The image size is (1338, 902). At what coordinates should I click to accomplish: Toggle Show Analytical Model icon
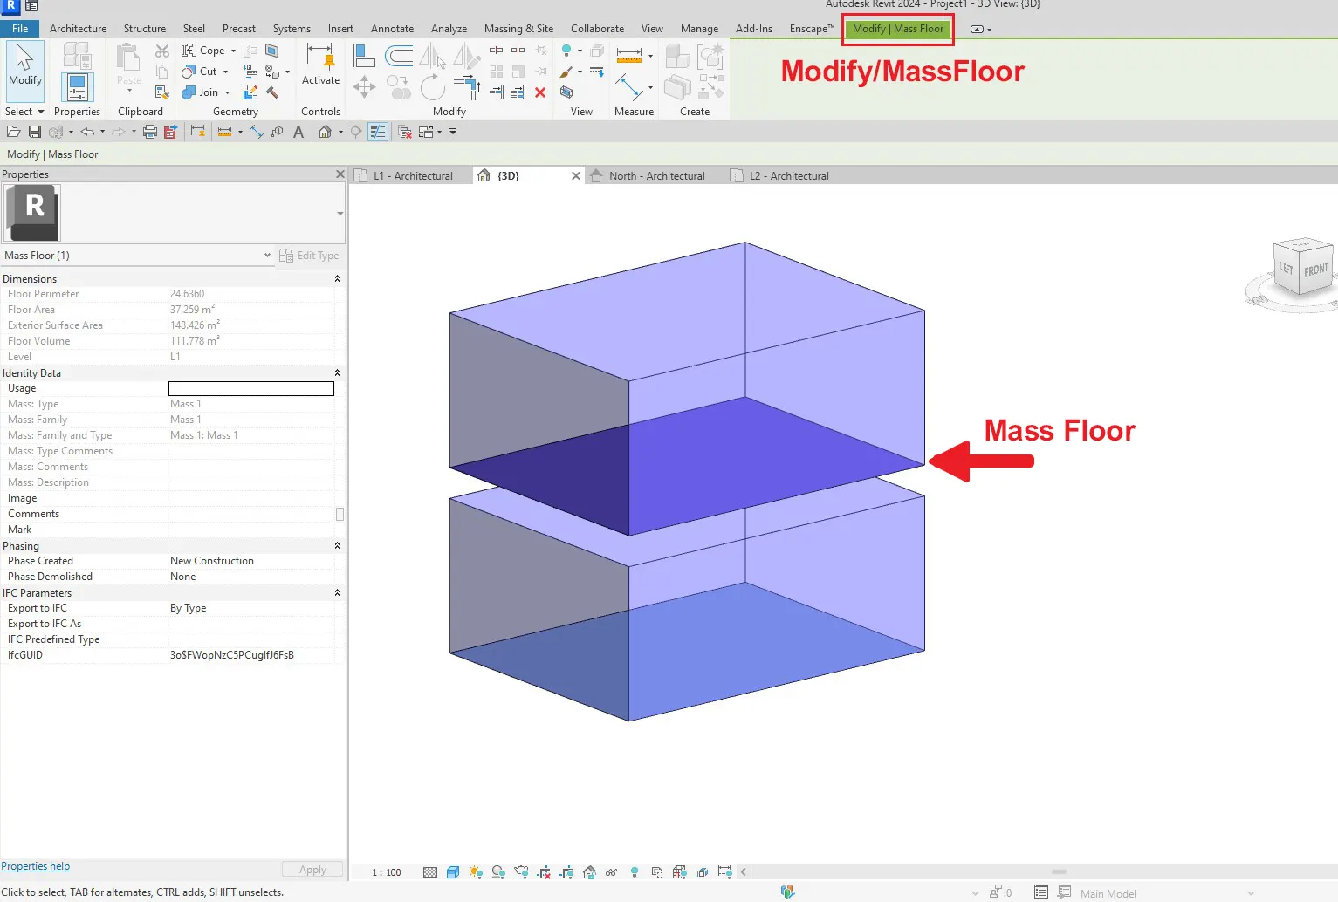click(x=679, y=872)
